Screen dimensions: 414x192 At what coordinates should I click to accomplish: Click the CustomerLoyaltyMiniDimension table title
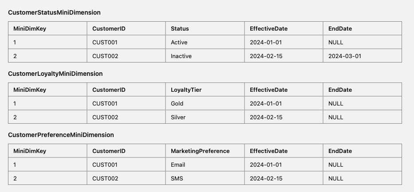[x=55, y=74]
